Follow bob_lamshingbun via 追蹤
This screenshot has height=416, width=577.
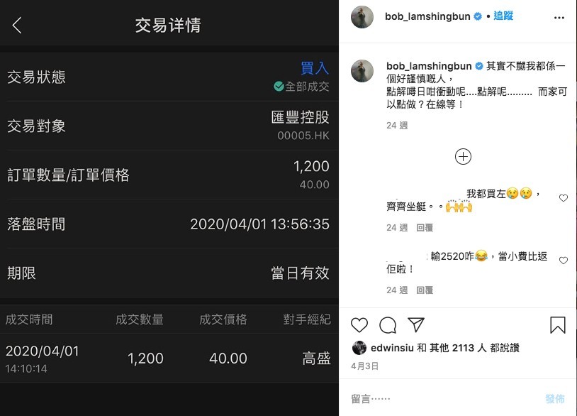[503, 16]
